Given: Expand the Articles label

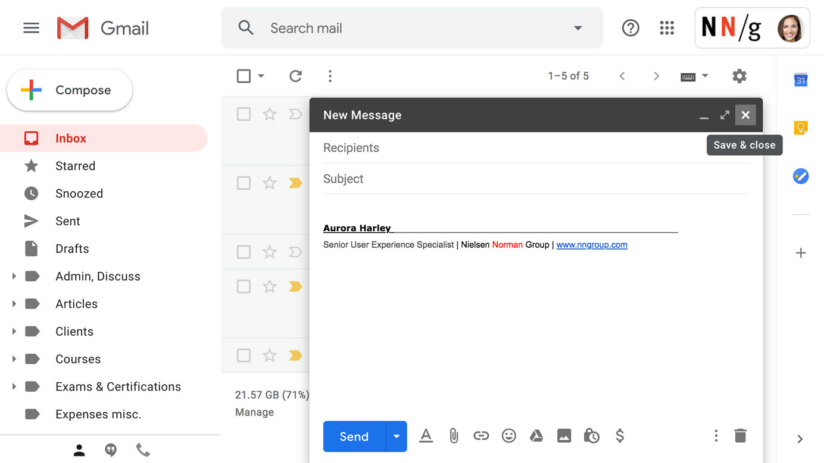Looking at the screenshot, I should click(x=14, y=304).
